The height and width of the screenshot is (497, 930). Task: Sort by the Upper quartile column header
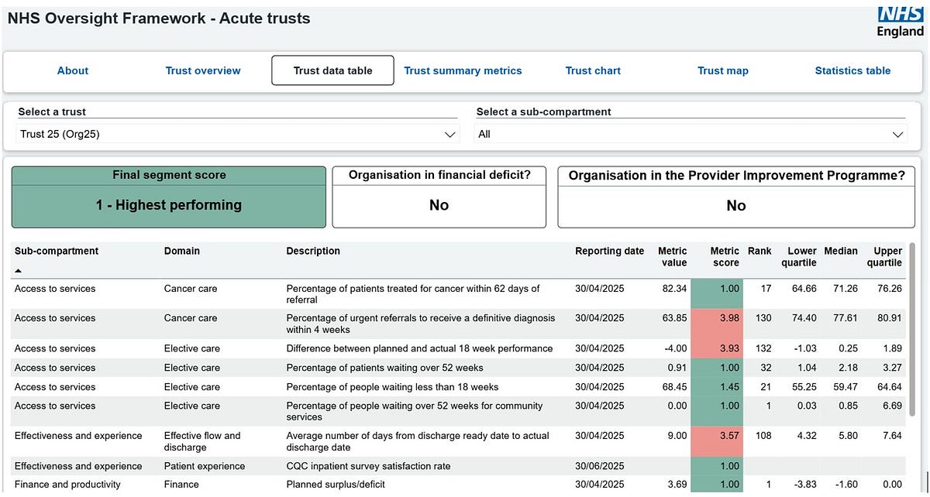coord(884,256)
